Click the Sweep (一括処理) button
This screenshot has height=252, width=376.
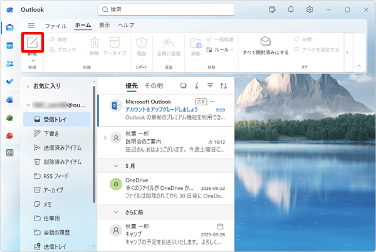tap(220, 39)
